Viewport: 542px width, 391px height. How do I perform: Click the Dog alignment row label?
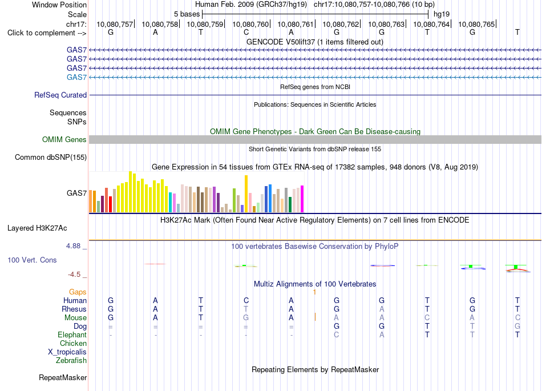pyautogui.click(x=80, y=326)
